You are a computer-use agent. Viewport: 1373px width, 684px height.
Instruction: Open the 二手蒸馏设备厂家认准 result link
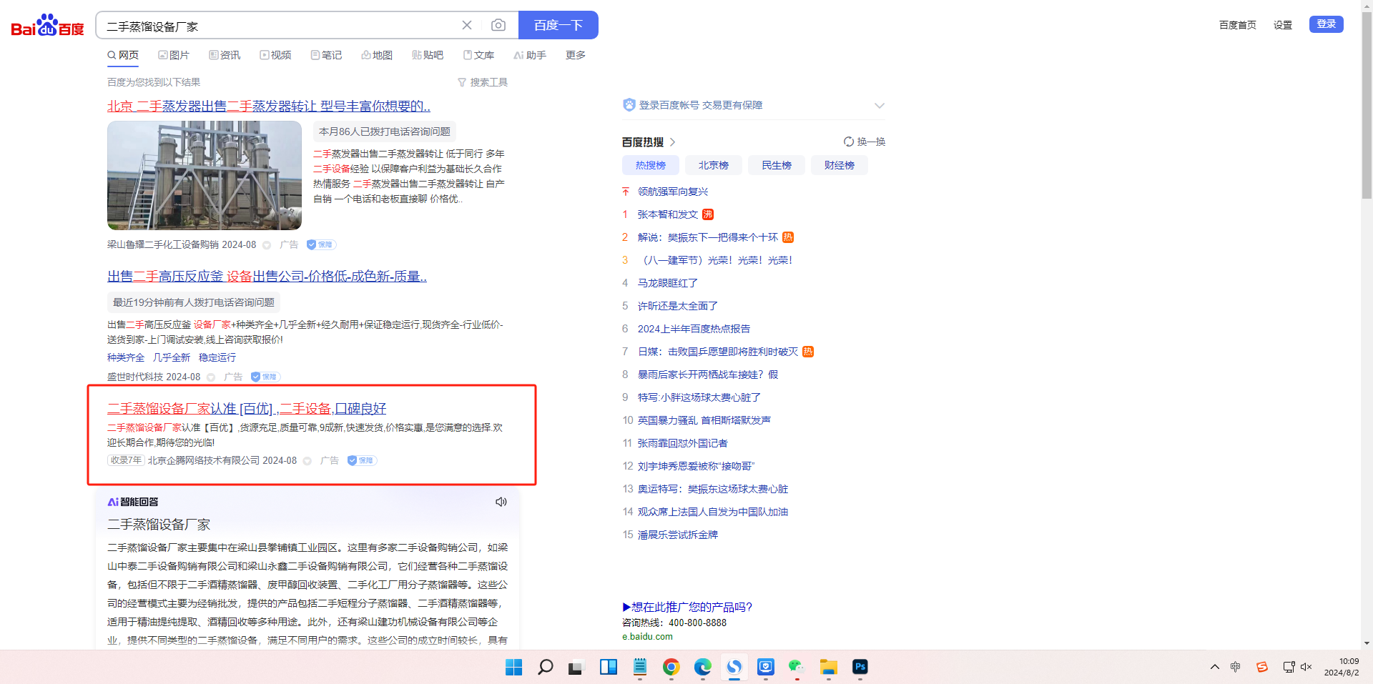(246, 408)
